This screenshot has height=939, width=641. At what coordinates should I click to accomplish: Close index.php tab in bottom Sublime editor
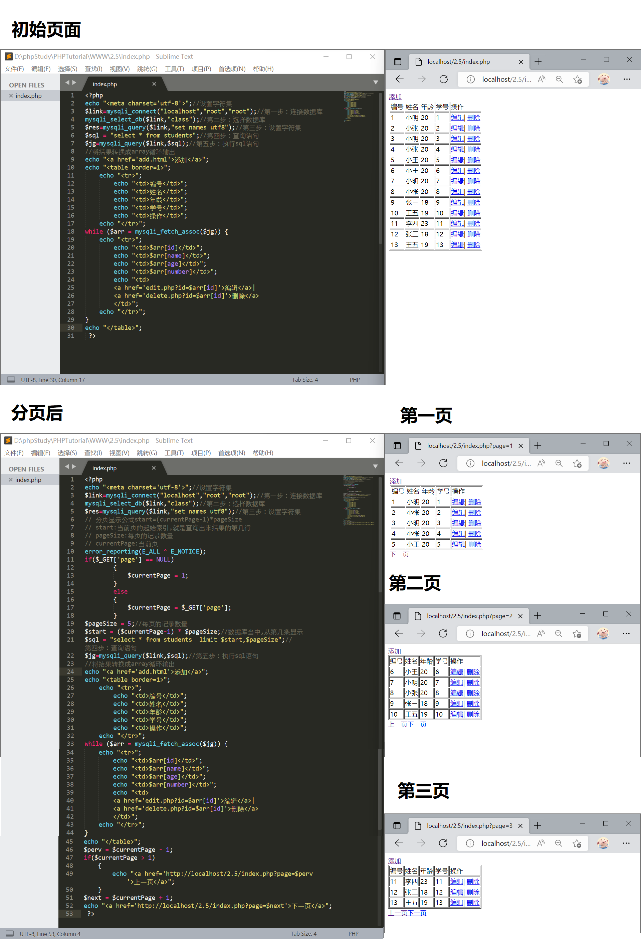point(154,468)
